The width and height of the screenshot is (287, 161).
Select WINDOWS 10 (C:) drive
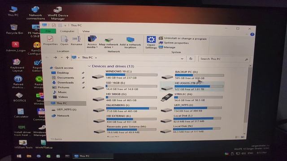click(125, 75)
